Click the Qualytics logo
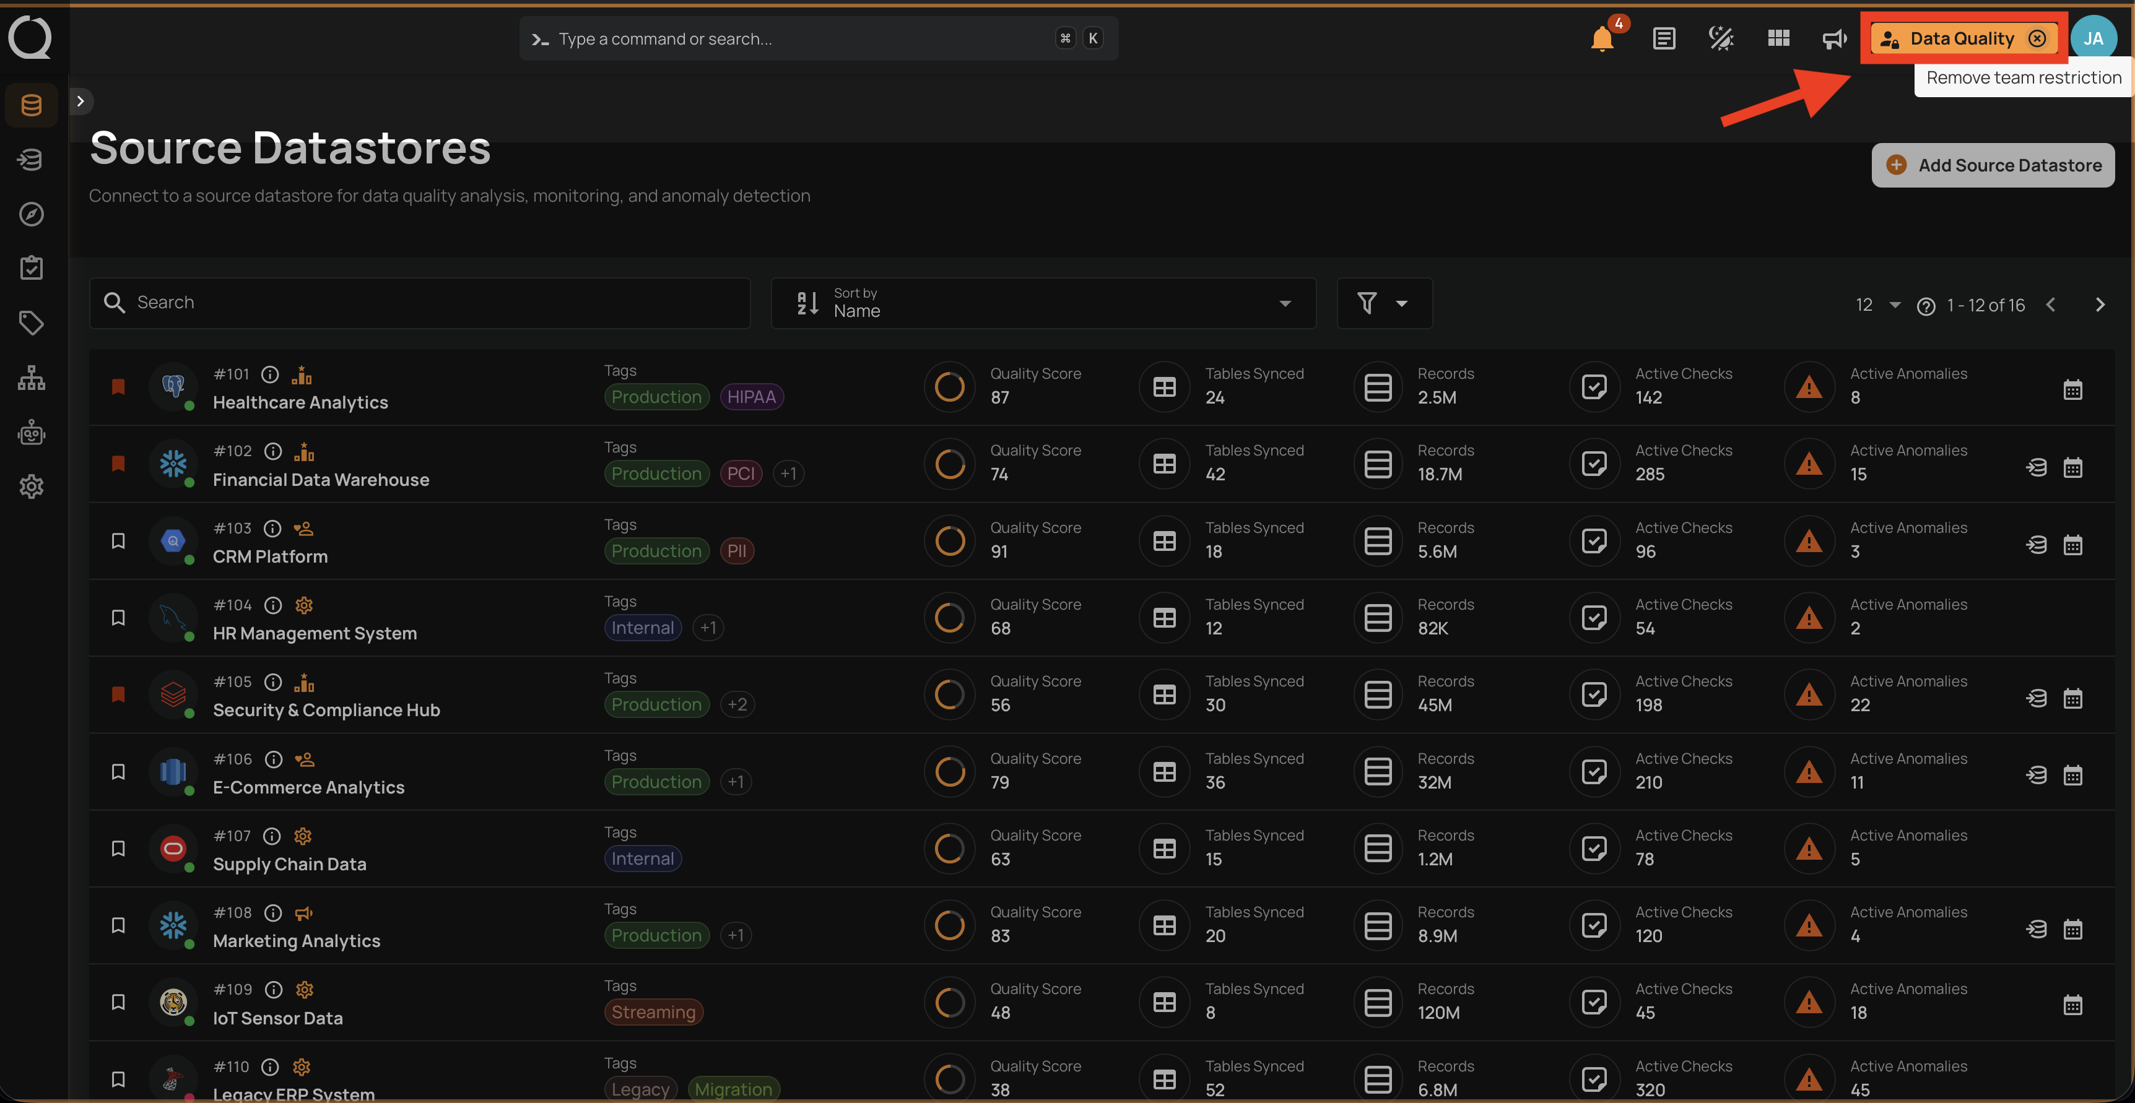 tap(31, 37)
